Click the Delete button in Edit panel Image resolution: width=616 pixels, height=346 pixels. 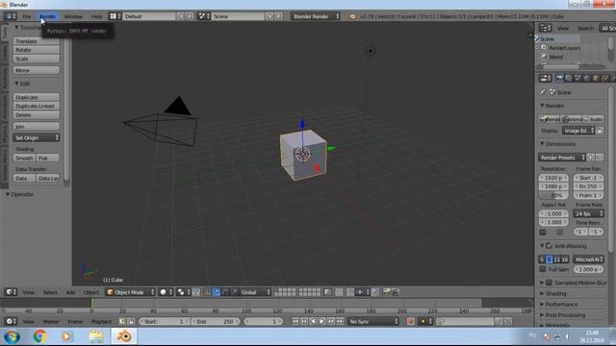pos(37,115)
